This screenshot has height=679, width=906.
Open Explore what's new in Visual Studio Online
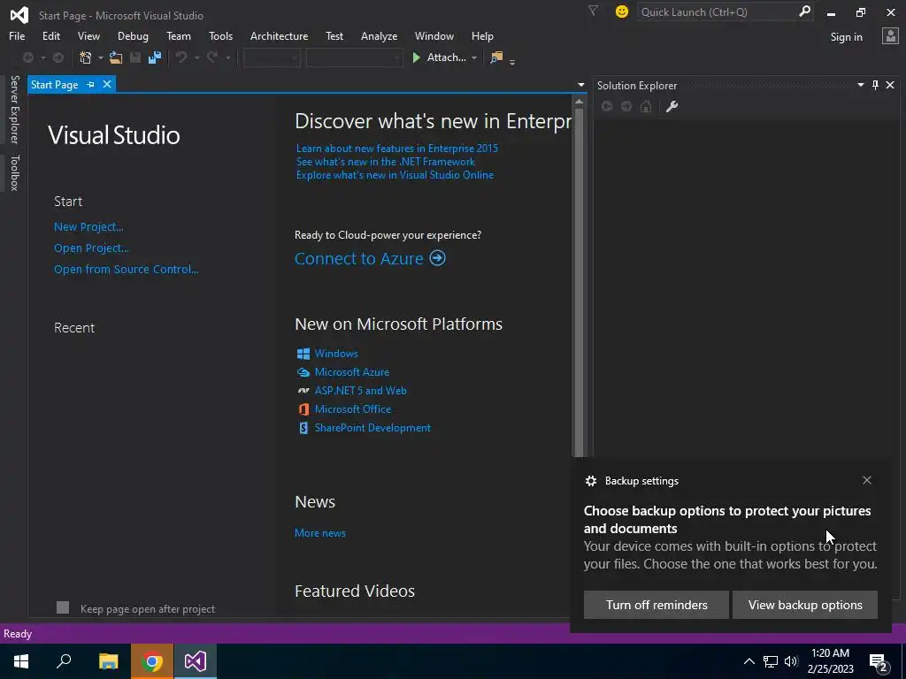[x=395, y=175]
